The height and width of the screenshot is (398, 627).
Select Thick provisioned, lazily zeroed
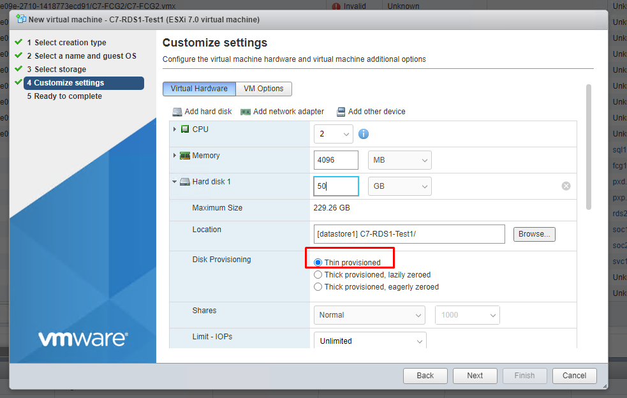pos(318,275)
